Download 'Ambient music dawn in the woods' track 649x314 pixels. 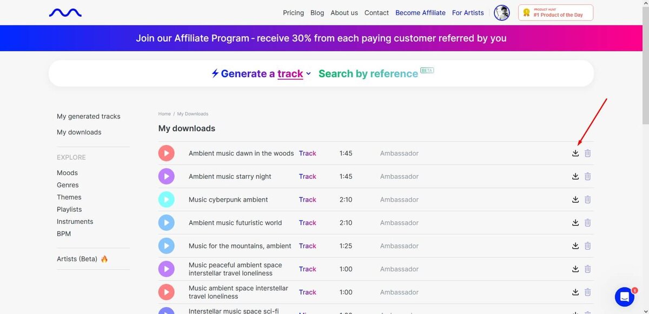[575, 153]
